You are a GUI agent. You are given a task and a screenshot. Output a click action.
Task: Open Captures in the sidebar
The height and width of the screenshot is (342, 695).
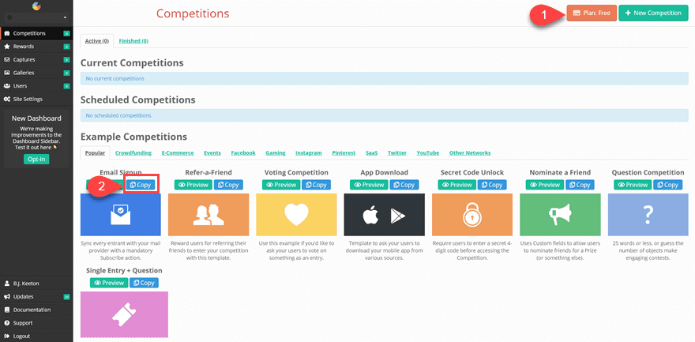(x=24, y=59)
